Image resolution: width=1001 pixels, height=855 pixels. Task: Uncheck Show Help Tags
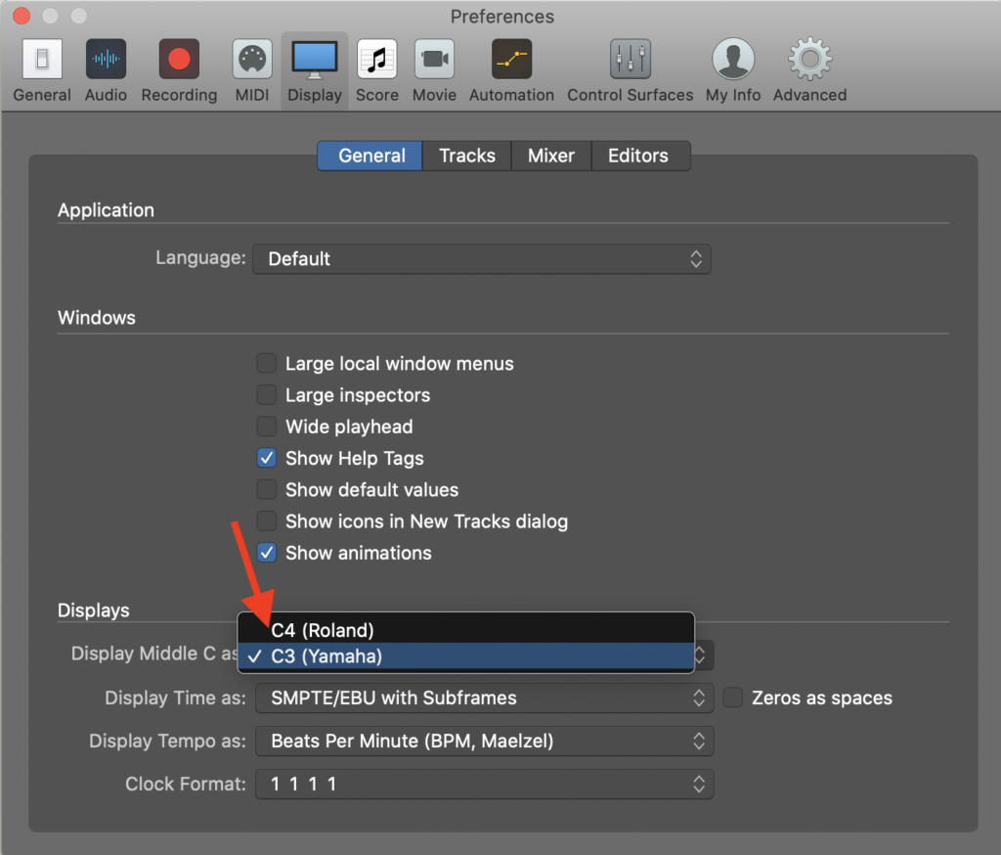(267, 458)
